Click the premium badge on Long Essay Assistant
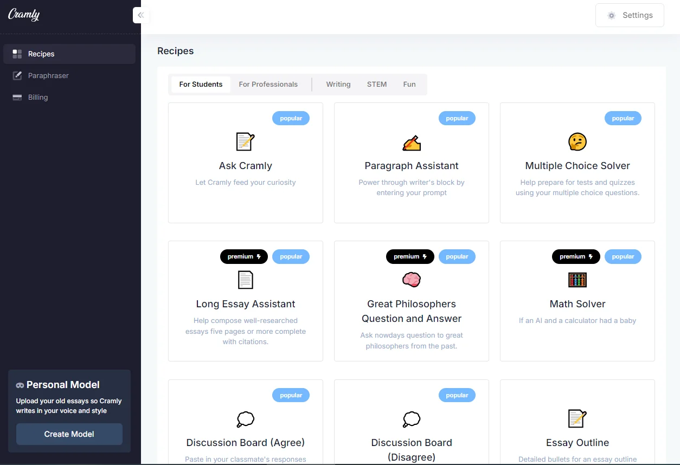 244,256
